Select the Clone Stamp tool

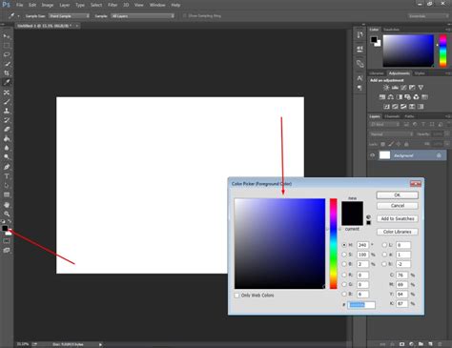(x=7, y=111)
